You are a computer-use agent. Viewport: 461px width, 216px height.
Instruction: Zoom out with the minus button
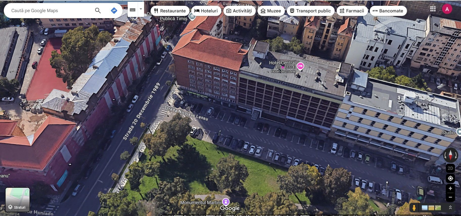tap(450, 197)
